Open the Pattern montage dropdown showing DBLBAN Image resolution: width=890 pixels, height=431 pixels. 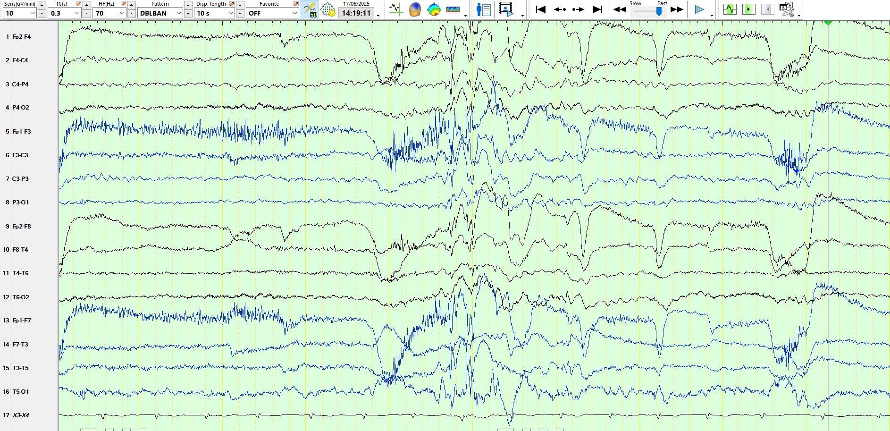(x=160, y=13)
